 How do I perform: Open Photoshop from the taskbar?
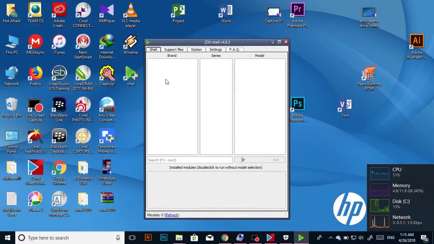pyautogui.click(x=164, y=238)
